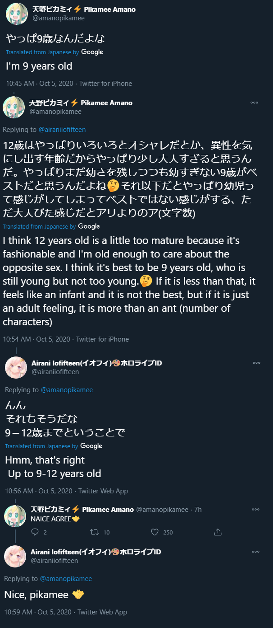Open Pikamee's avatar on the top tweet
Viewport: 273px width, 628px height.
tap(17, 14)
